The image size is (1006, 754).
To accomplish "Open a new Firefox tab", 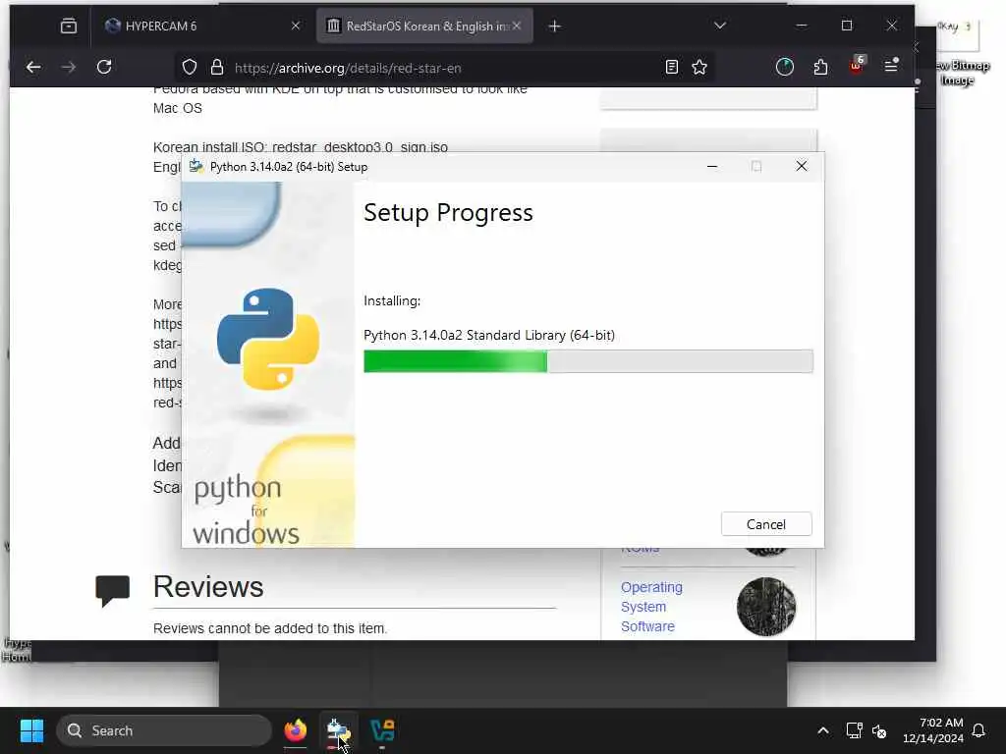I will tap(555, 27).
